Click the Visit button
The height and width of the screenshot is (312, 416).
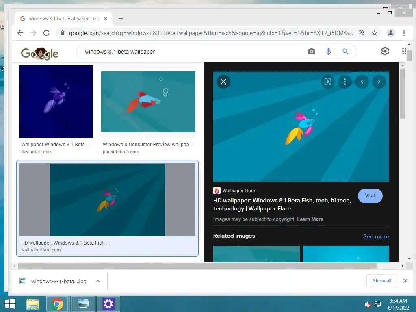point(370,196)
